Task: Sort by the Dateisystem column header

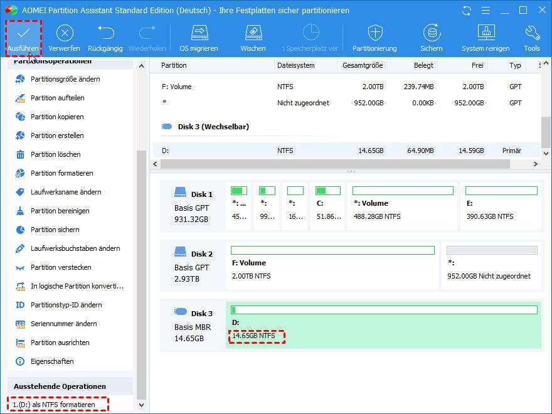Action: click(296, 65)
